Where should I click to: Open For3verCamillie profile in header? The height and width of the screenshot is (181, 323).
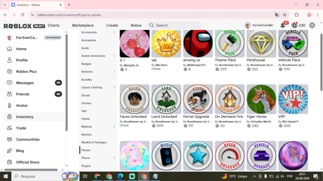[259, 25]
